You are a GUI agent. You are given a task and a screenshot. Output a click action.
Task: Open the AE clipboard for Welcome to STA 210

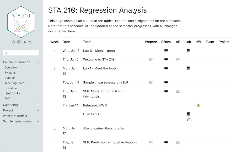178,60
